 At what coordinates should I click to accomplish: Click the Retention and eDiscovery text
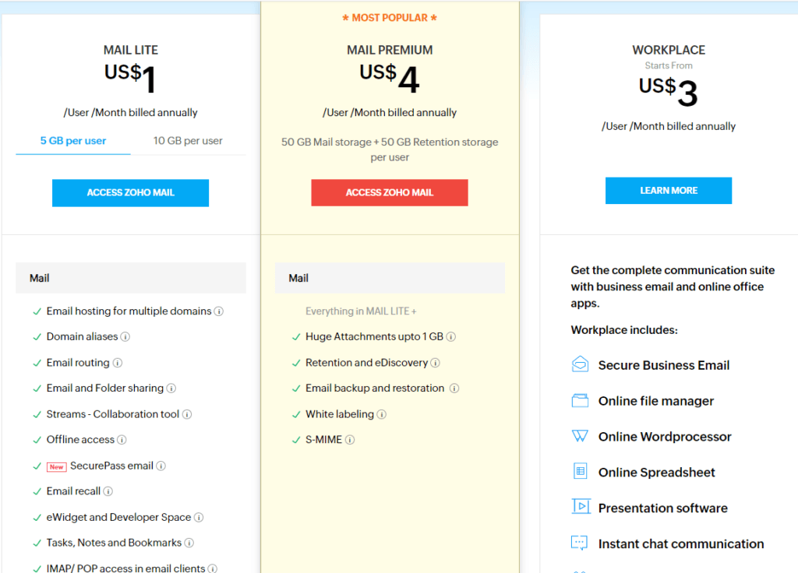[x=366, y=363]
